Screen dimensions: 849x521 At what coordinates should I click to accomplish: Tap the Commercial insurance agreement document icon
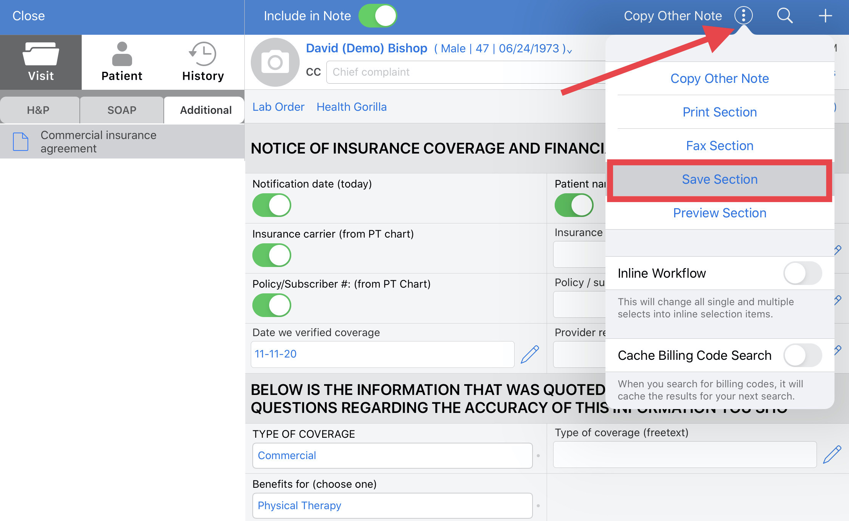(21, 142)
